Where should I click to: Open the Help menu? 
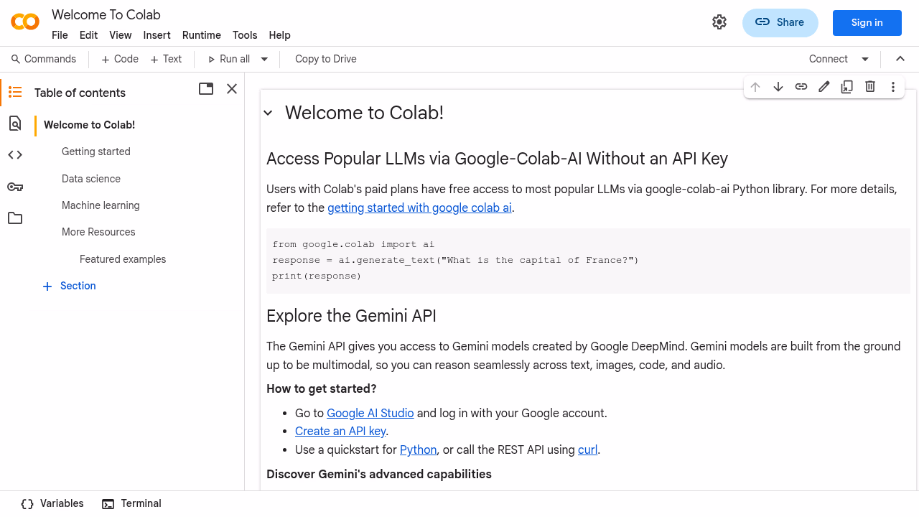click(279, 35)
